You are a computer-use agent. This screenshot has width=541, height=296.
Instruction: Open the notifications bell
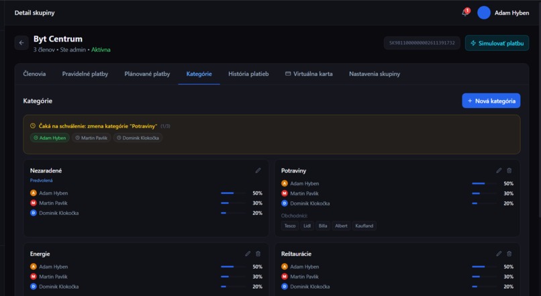[465, 13]
